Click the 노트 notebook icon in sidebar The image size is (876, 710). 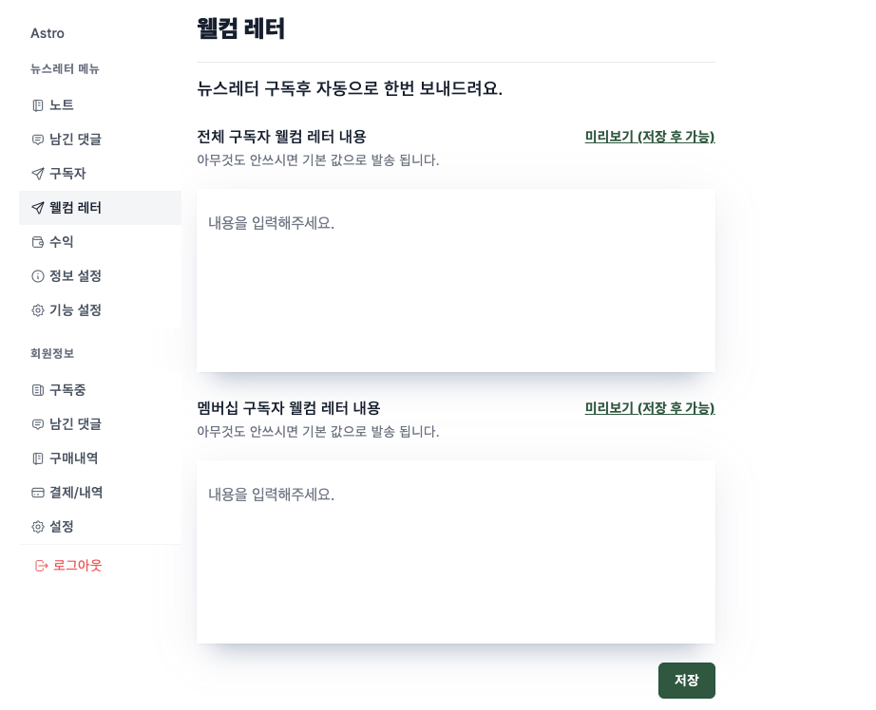coord(37,105)
